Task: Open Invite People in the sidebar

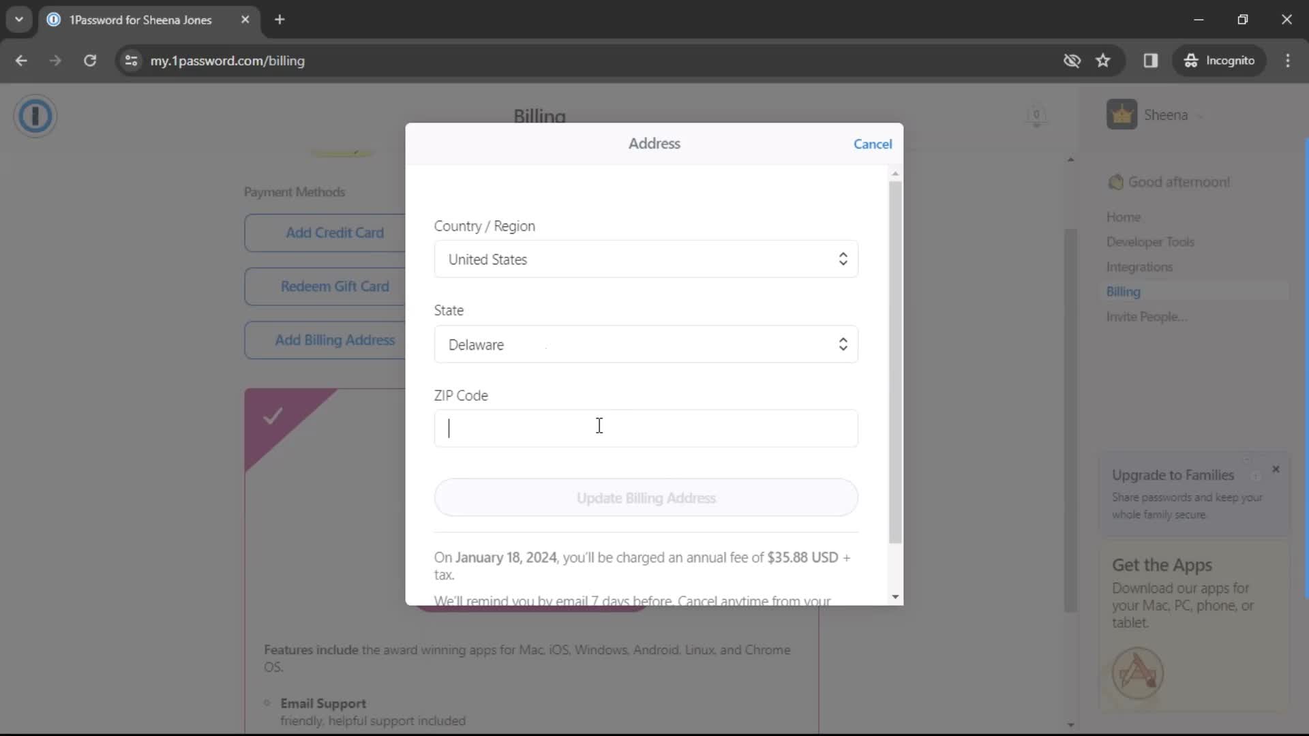Action: (1146, 317)
